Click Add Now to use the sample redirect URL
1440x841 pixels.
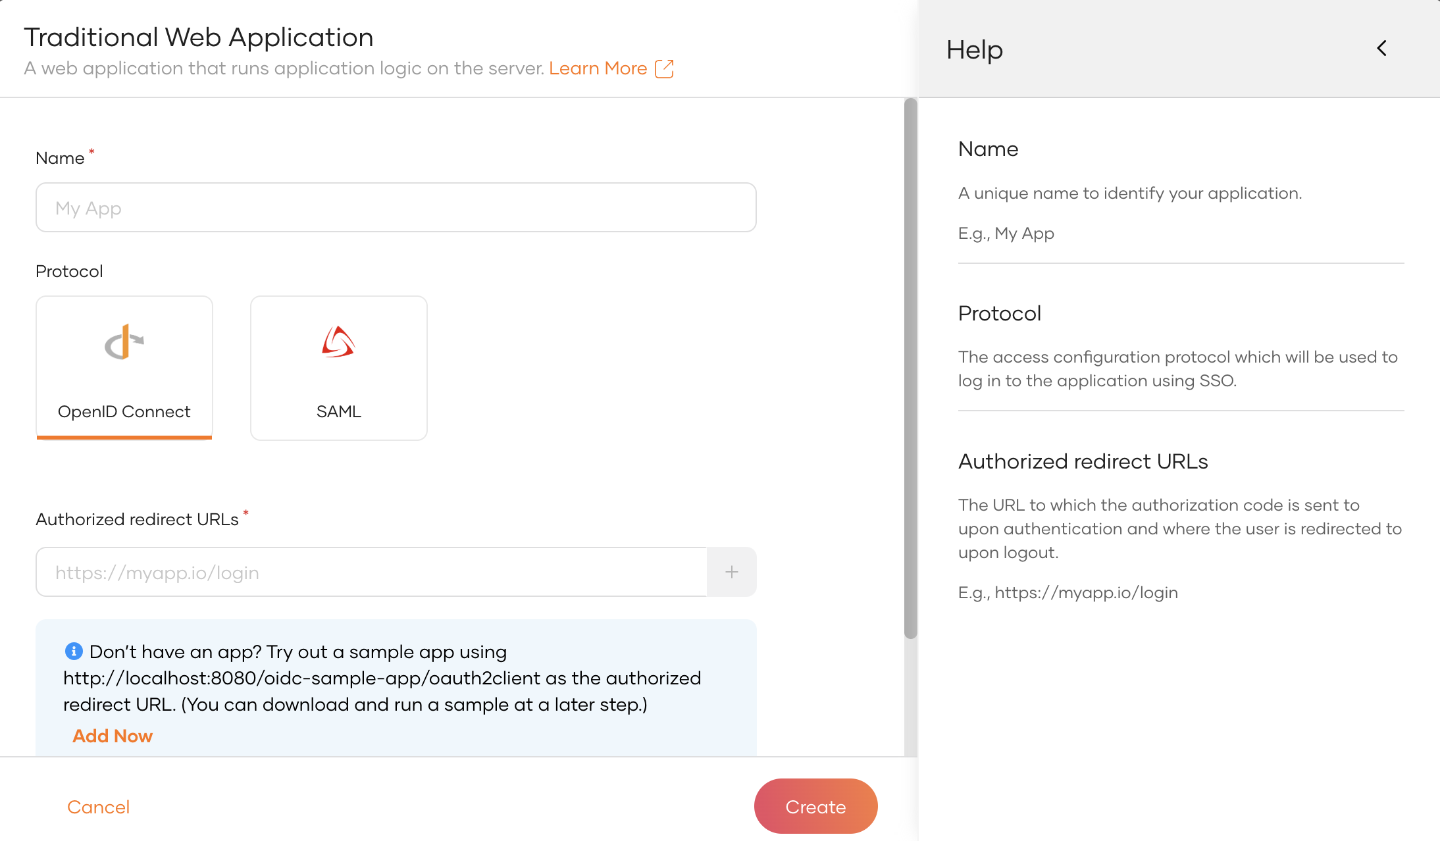(112, 735)
